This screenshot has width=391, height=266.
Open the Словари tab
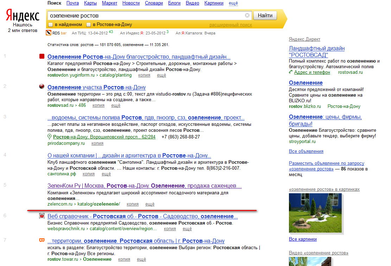tap(154, 3)
